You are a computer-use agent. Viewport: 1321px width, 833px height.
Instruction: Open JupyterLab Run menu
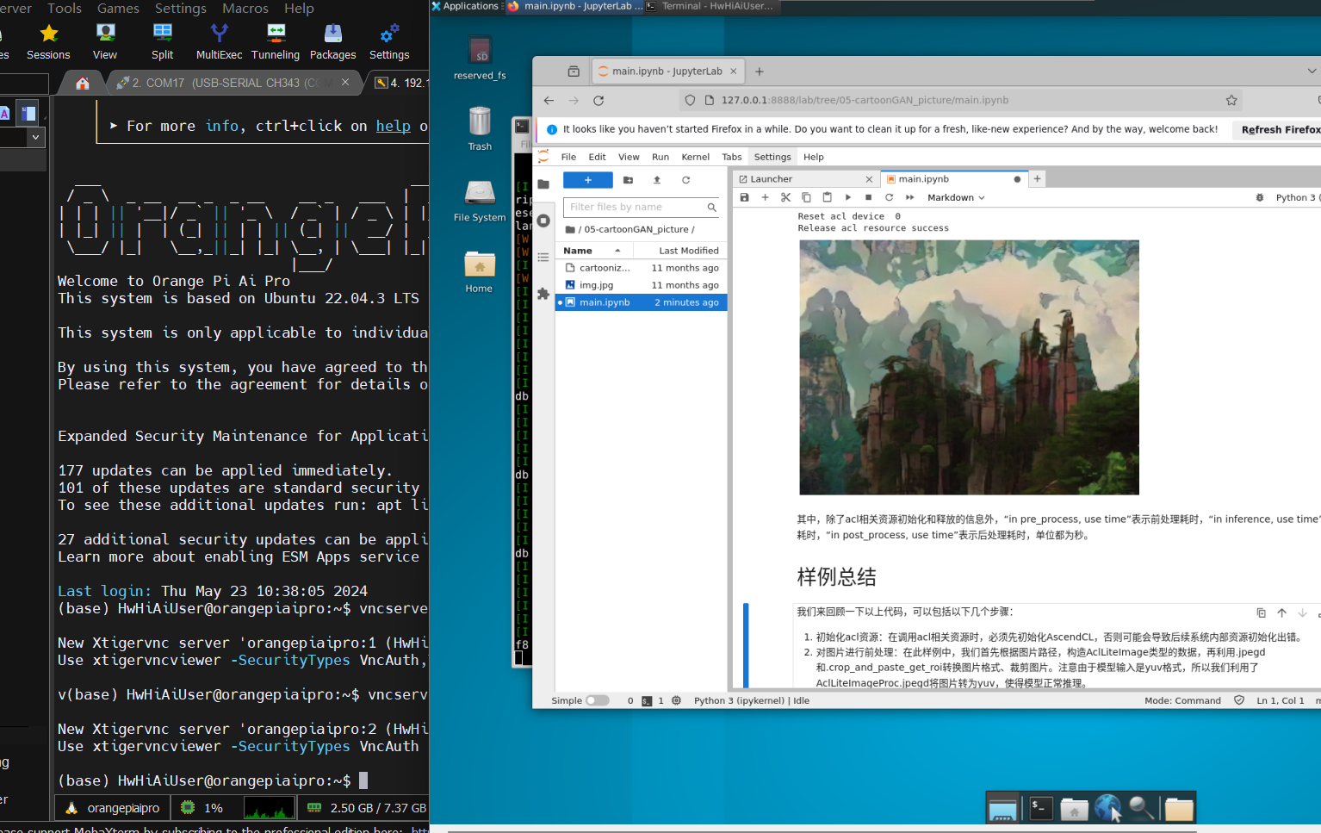pos(660,157)
